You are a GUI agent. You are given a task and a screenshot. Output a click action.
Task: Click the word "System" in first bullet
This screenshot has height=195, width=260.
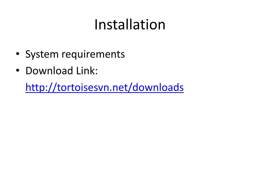point(42,54)
